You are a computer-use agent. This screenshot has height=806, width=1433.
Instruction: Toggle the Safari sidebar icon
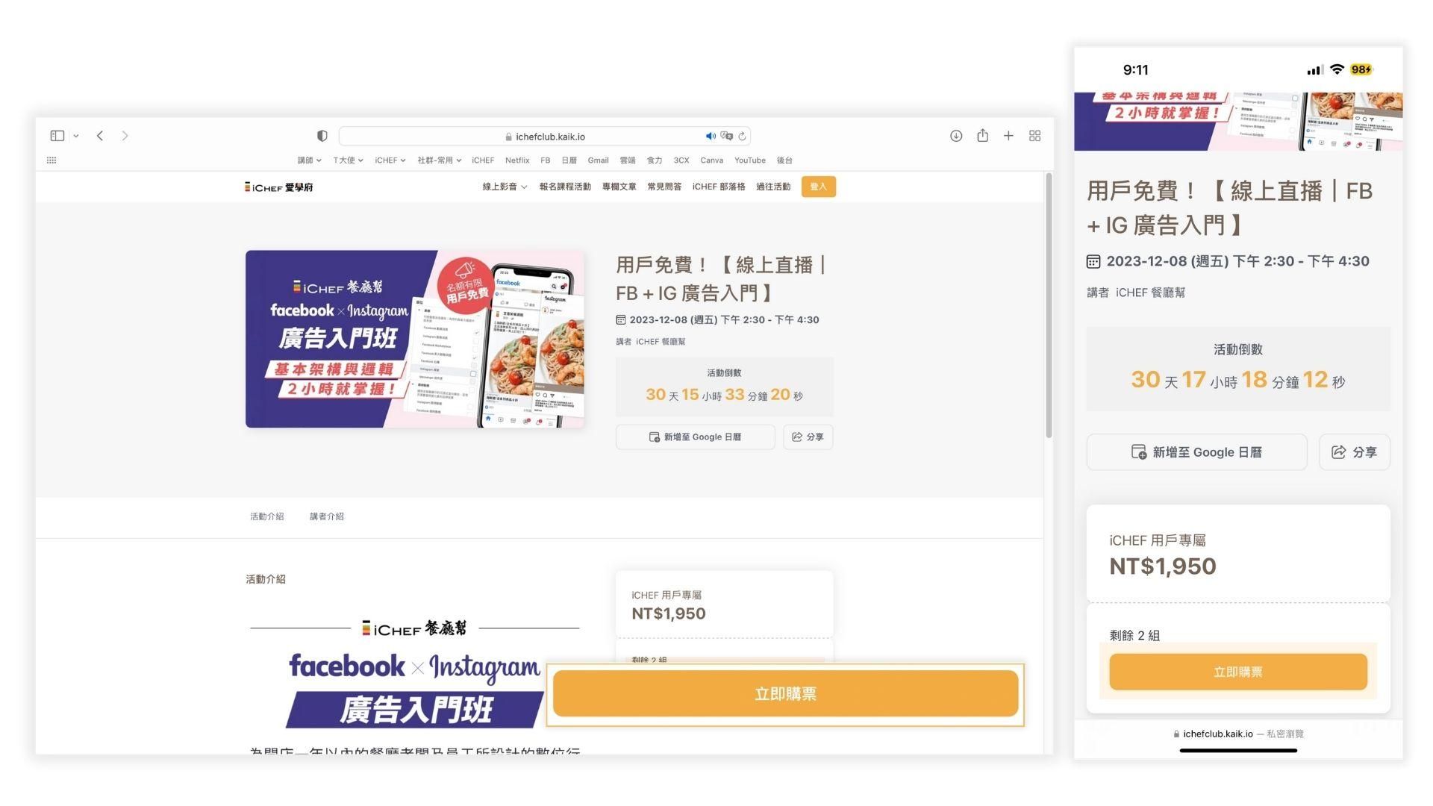click(x=57, y=136)
